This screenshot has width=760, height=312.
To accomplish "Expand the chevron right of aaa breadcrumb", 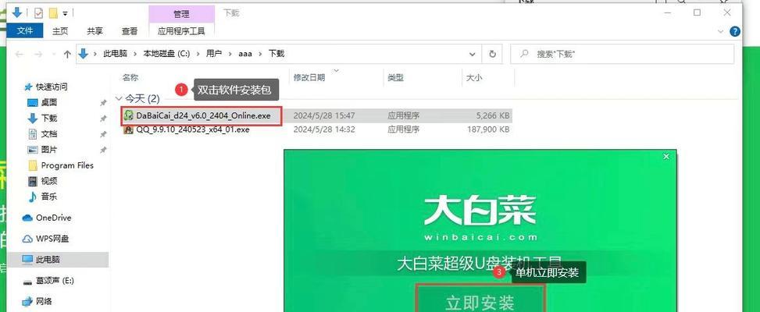I will [261, 54].
